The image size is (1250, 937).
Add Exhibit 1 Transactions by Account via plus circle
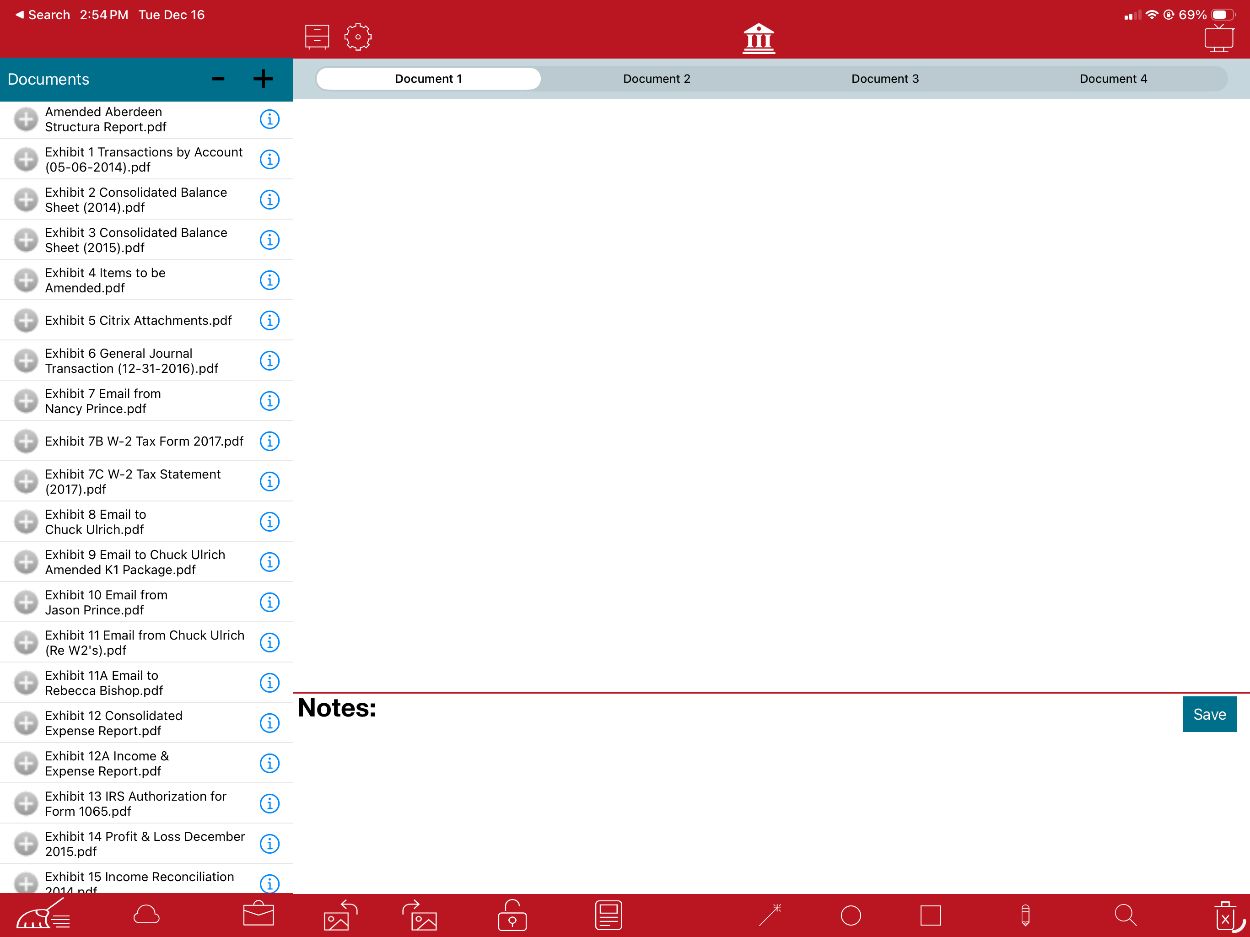click(26, 159)
